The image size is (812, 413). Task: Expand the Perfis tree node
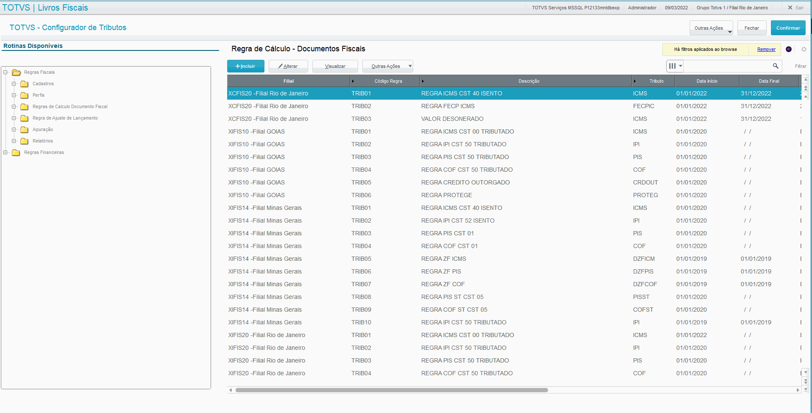(14, 95)
